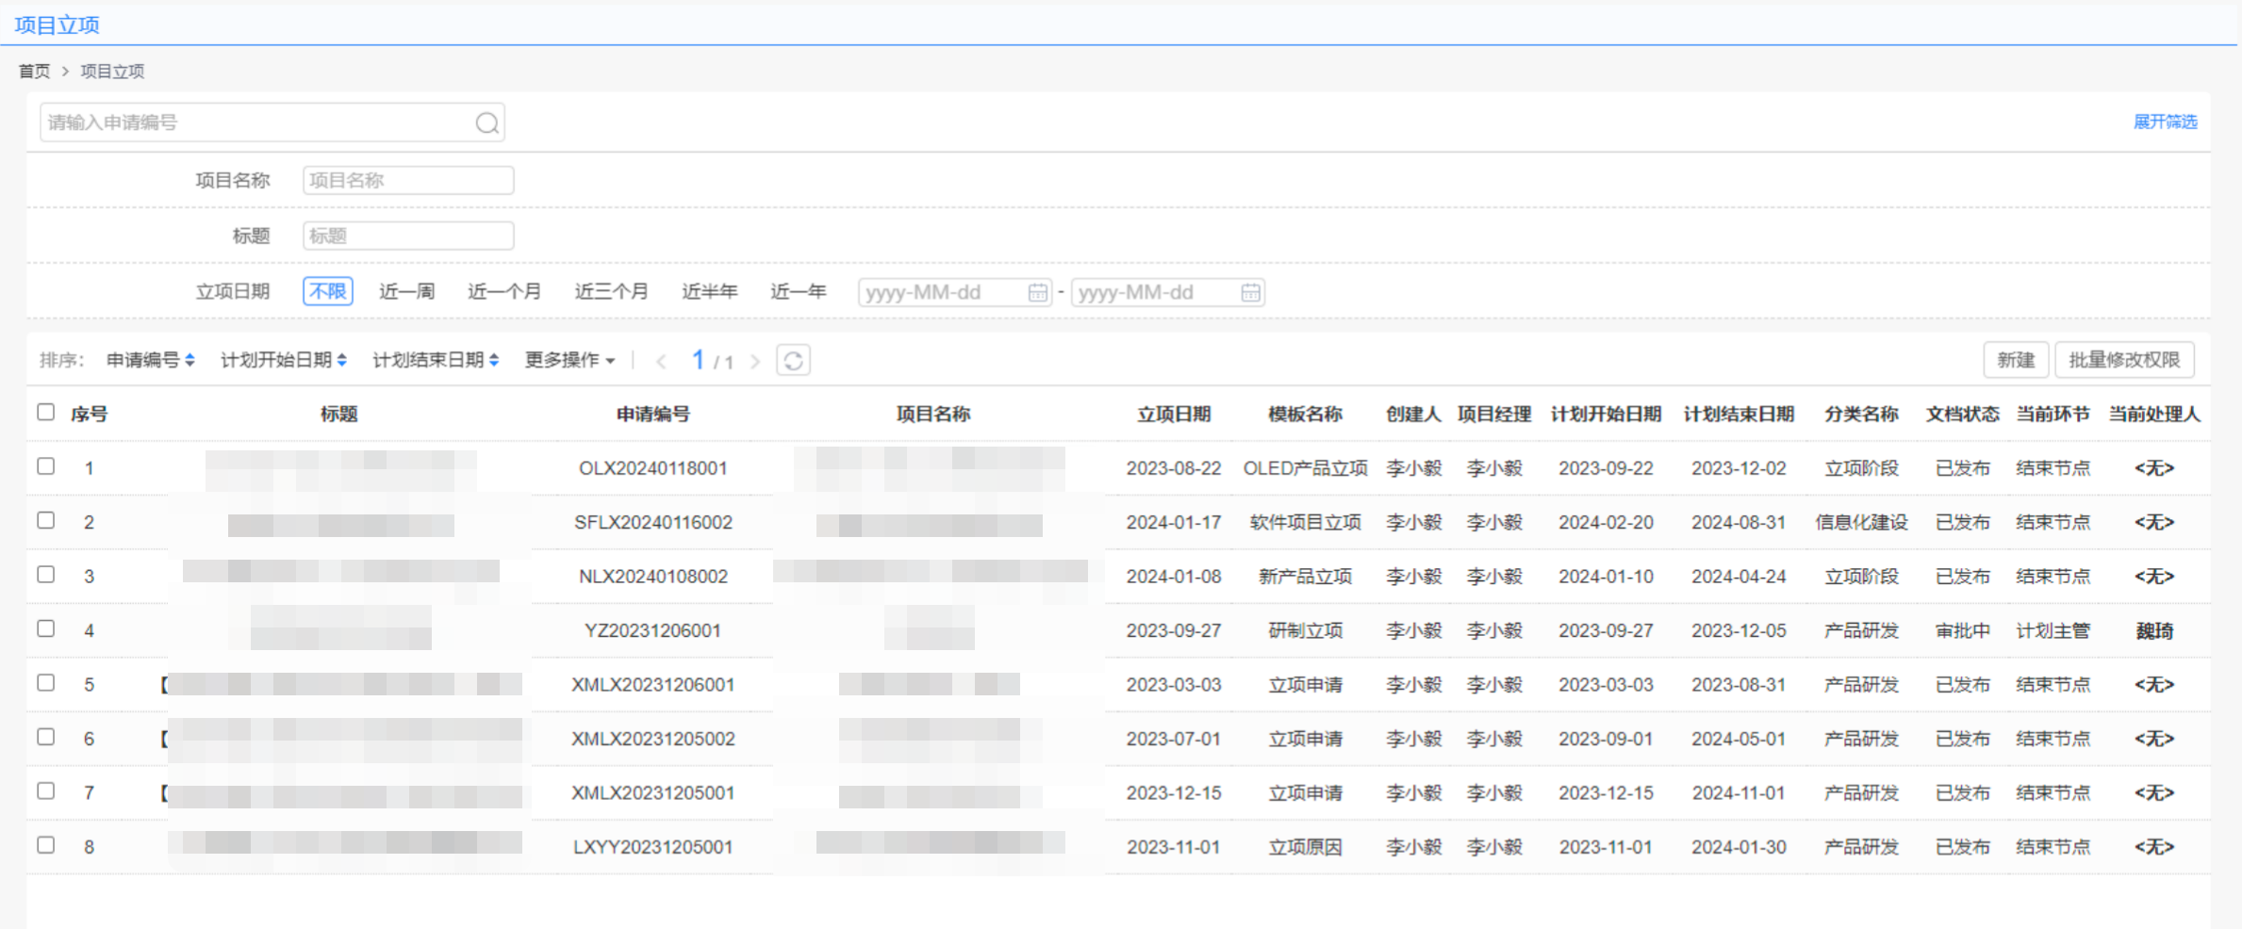Sort by 计划开始日期 using its sort arrows

[342, 361]
